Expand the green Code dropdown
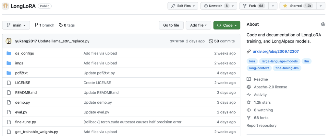329x136 pixels. click(x=226, y=25)
